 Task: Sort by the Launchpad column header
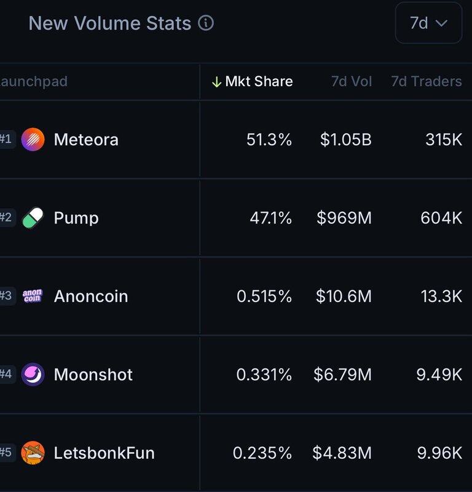[x=34, y=81]
